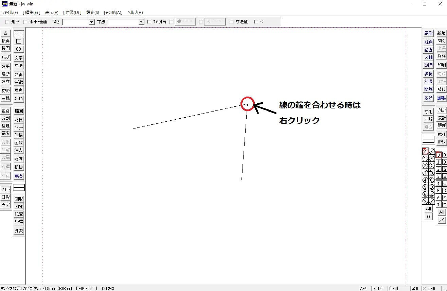Open the その他(A) menu
This screenshot has width=447, height=291.
pyautogui.click(x=113, y=13)
